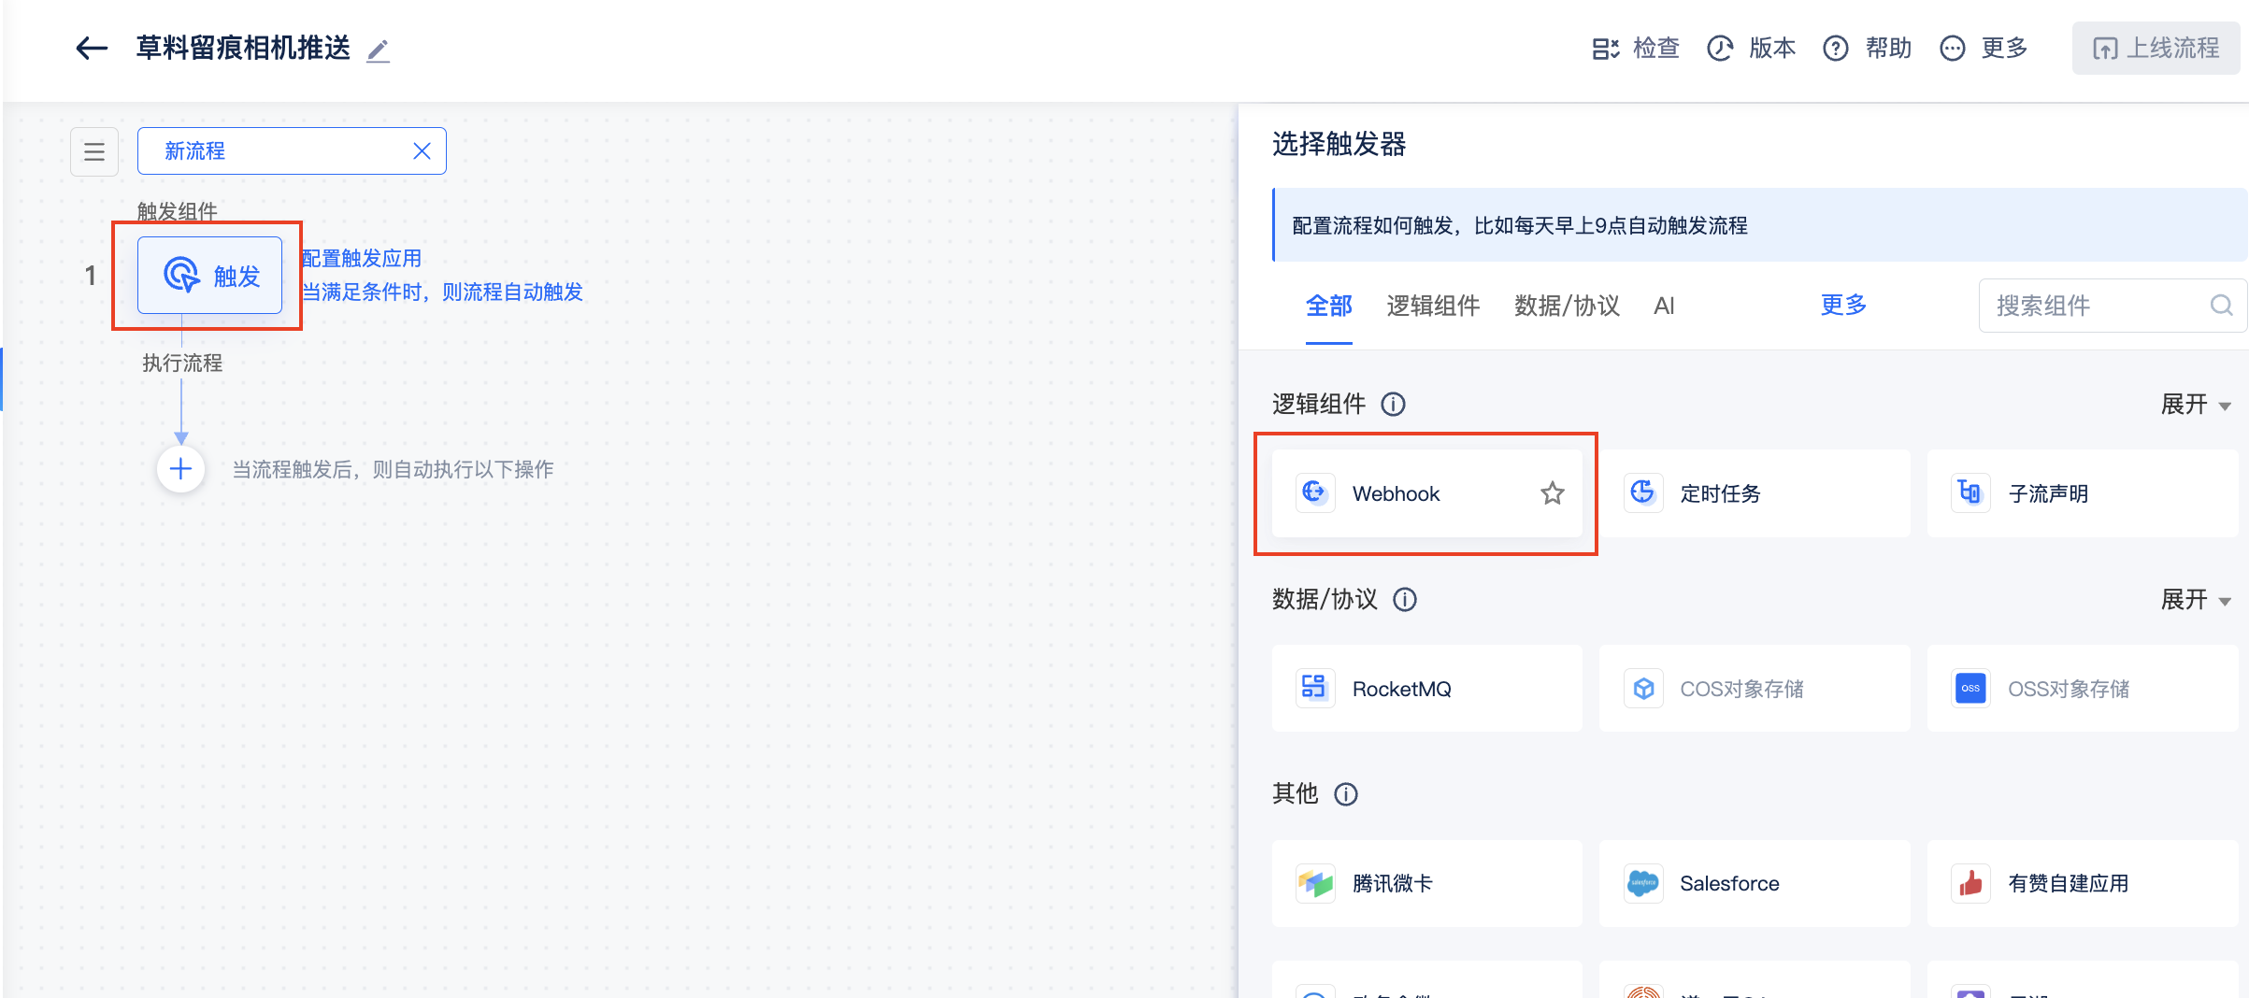Select the 新流程 flow tab
The image size is (2249, 998).
click(292, 151)
